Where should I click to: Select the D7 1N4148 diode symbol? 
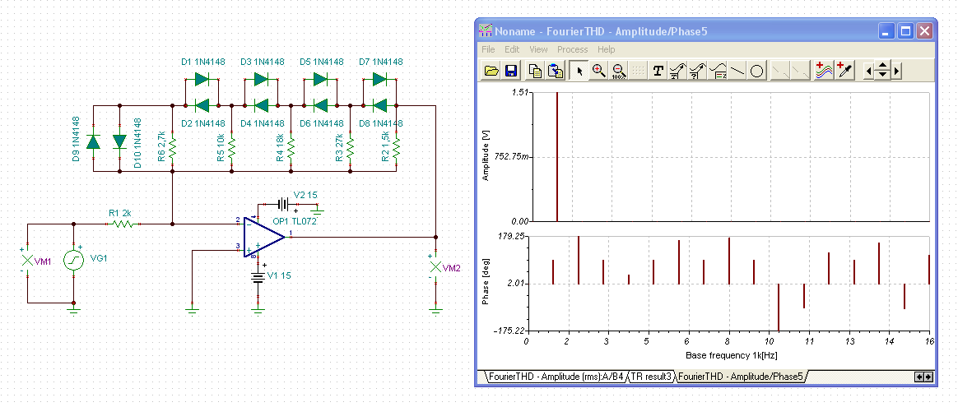tap(379, 79)
